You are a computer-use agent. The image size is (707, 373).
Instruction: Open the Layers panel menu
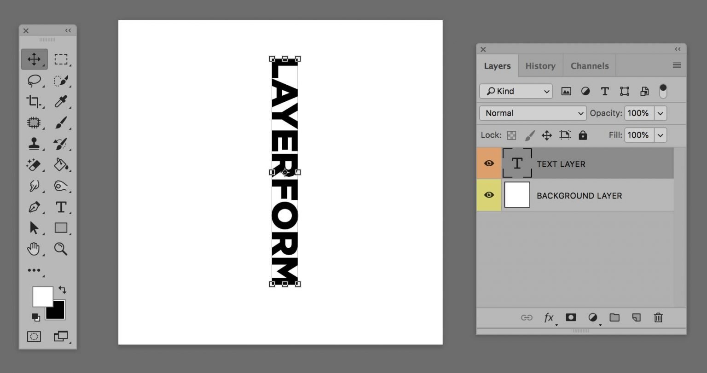[x=677, y=65]
